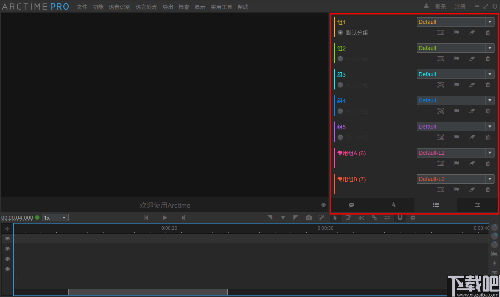Toggle the magnet snapping tool
This screenshot has height=297, width=500.
pyautogui.click(x=400, y=218)
